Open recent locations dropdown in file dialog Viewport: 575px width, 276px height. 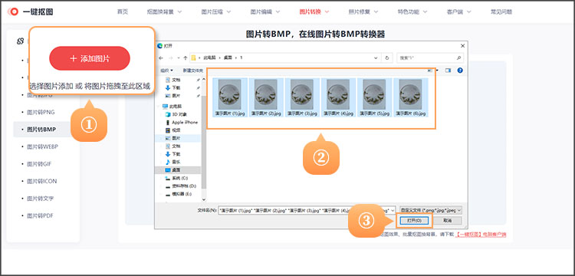point(178,58)
